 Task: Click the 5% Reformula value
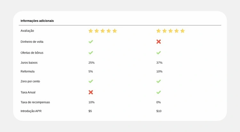[x=91, y=71]
